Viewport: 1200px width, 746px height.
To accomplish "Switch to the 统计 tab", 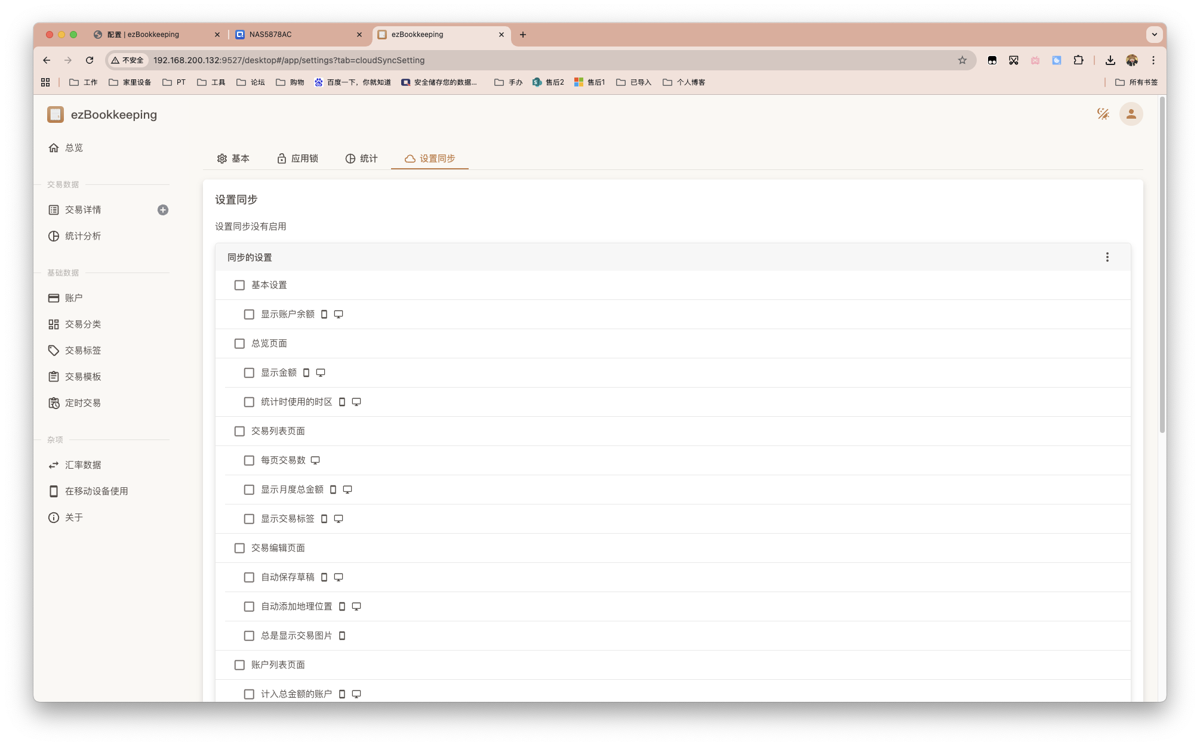I will (x=361, y=159).
